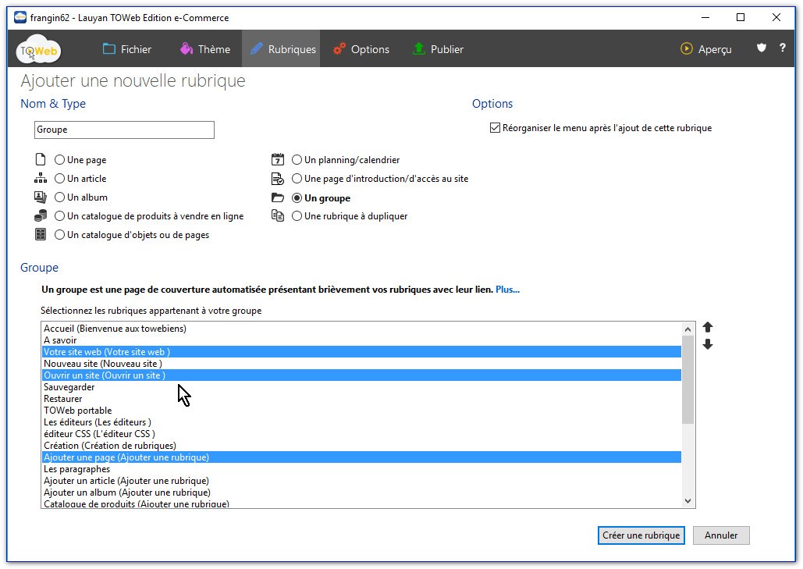Click the TOWeb cloud logo icon
Viewport: 803px width, 569px height.
38,49
